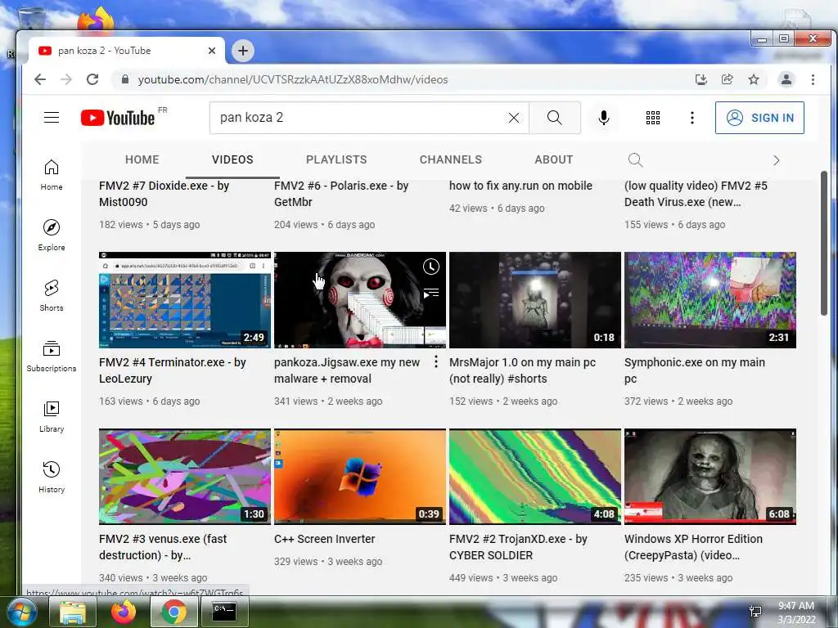The image size is (838, 628).
Task: Open the CHANNELS tab
Action: pyautogui.click(x=451, y=159)
